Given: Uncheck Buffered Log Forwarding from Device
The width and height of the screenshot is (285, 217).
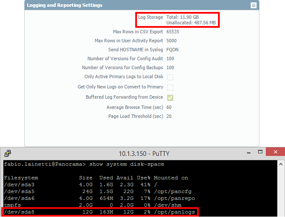Looking at the screenshot, I should 170,98.
